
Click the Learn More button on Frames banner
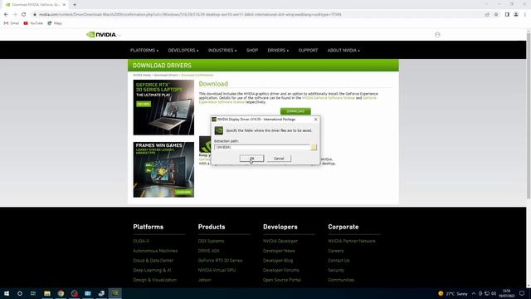tap(183, 192)
